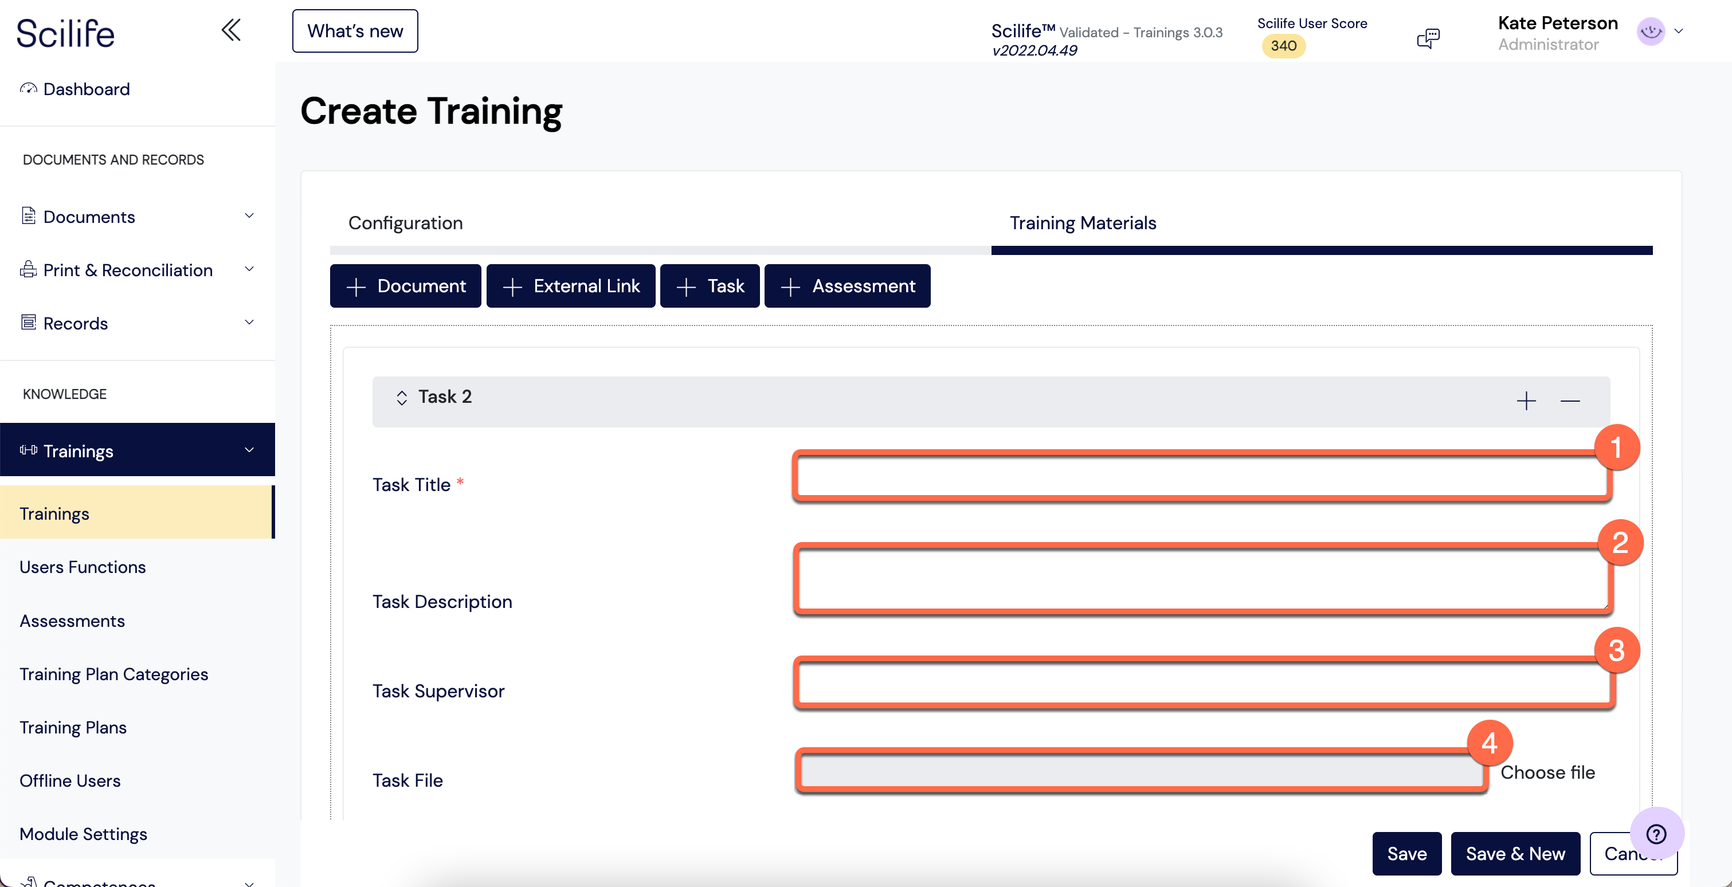Expand the Records menu chevron

tap(249, 323)
